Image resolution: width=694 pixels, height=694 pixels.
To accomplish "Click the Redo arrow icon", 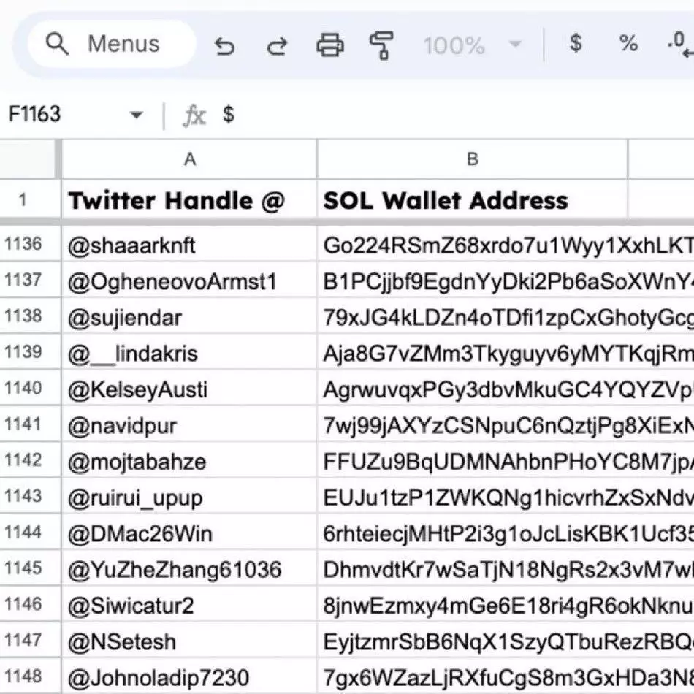I will 277,46.
